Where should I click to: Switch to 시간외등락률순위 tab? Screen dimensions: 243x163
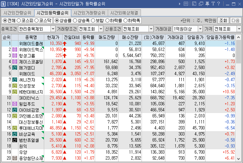coord(53,13)
